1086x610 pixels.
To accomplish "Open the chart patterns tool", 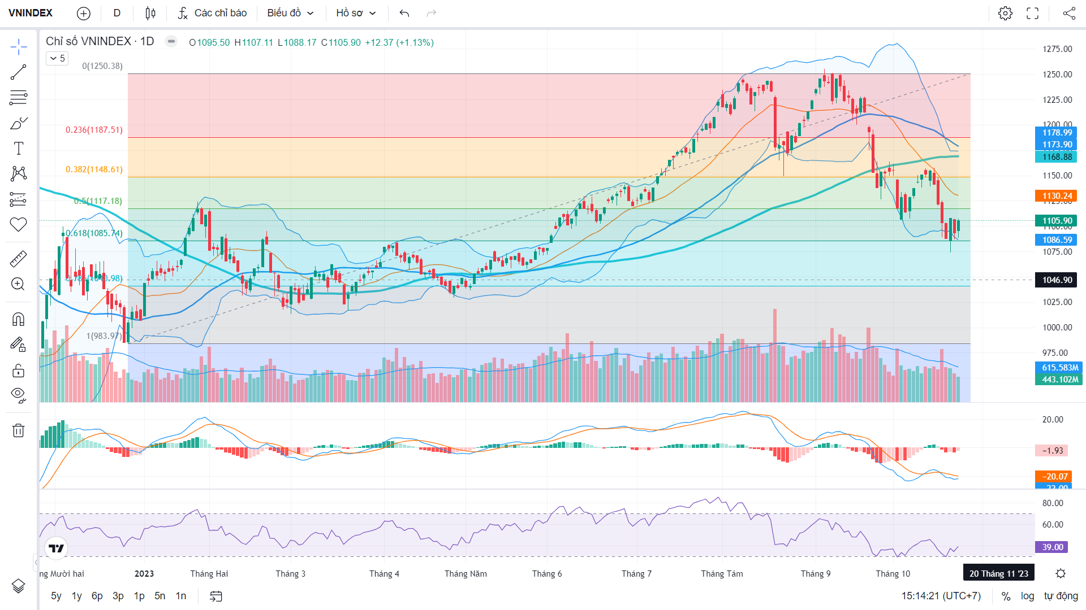I will 19,173.
